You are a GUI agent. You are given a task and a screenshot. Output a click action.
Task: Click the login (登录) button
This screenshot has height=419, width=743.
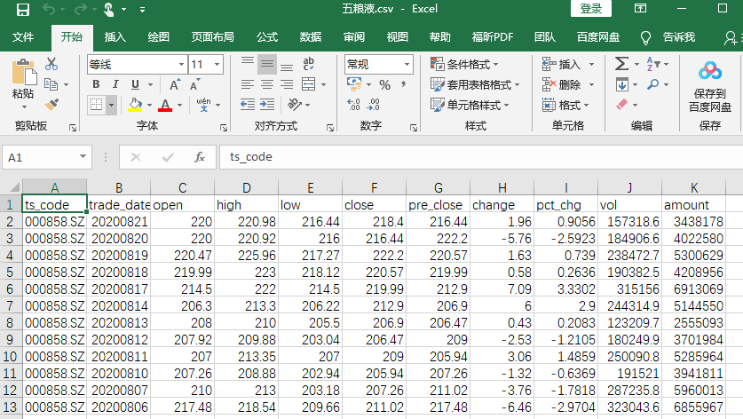point(591,9)
